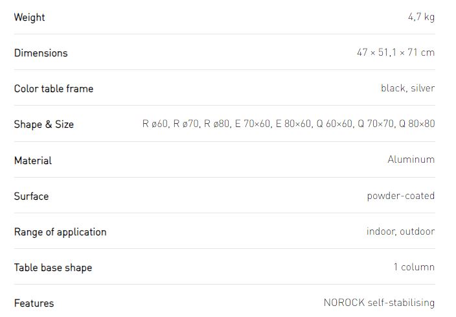
Task: Click the R ø60 size option text
Action: (155, 124)
